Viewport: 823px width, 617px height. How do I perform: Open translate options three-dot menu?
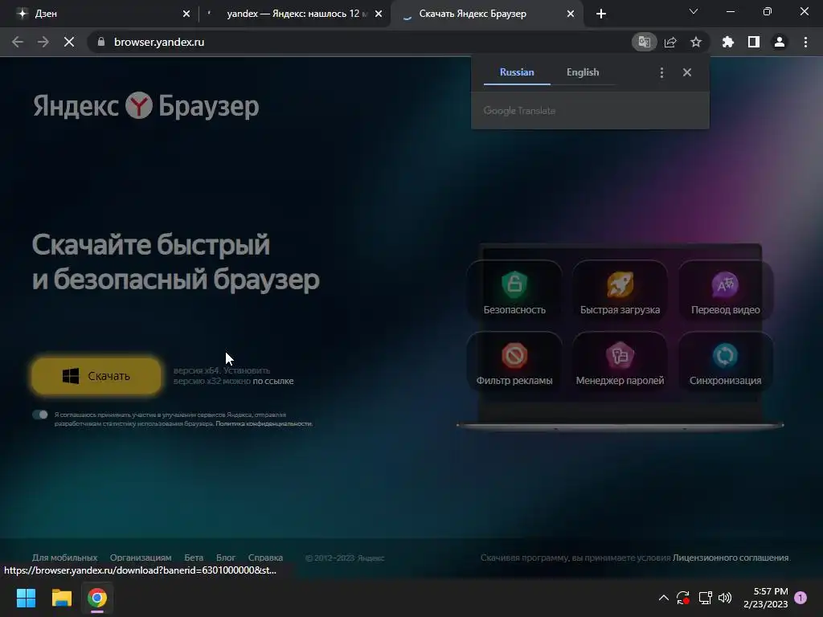coord(661,72)
